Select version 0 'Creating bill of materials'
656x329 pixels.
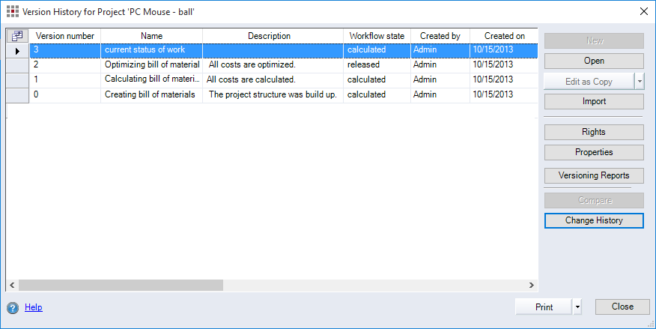(x=150, y=94)
